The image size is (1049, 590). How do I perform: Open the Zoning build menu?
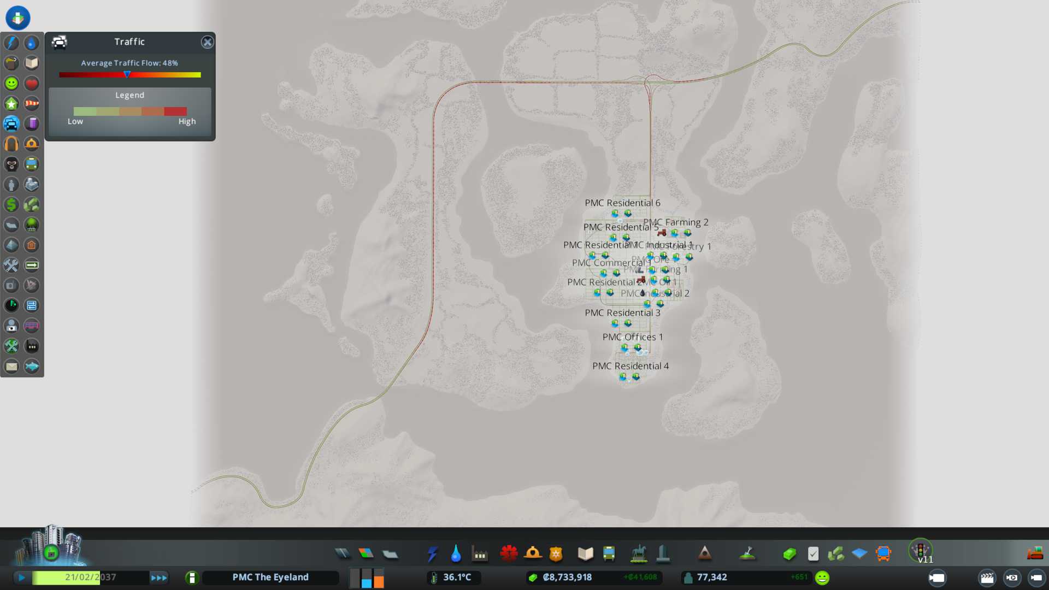pos(366,554)
